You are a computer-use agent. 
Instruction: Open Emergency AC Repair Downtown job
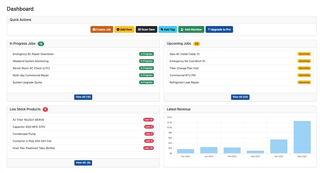pyautogui.click(x=33, y=54)
